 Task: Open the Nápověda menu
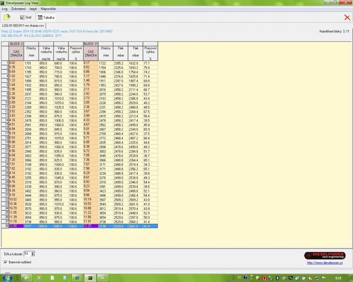click(x=48, y=9)
